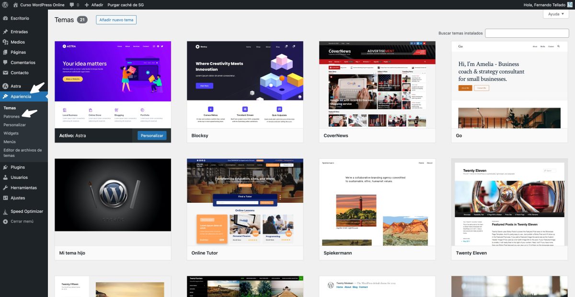Viewport: 575px width, 297px height.
Task: Click the Herramientas wrench icon
Action: (x=5, y=187)
